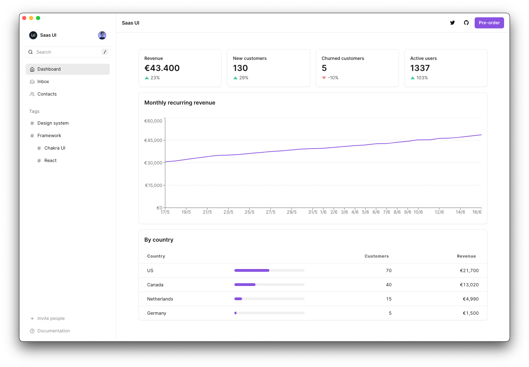
Task: Click the Pre-order button
Action: pyautogui.click(x=489, y=23)
